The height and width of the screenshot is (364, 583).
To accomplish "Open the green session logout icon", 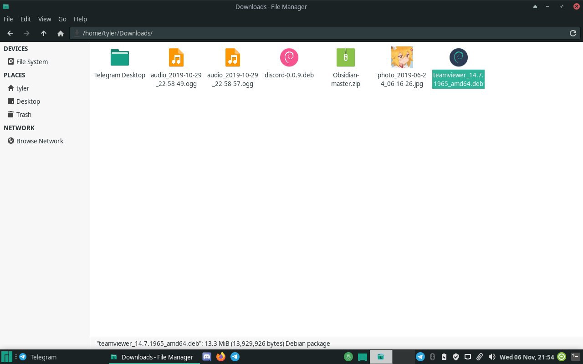I will pos(562,357).
